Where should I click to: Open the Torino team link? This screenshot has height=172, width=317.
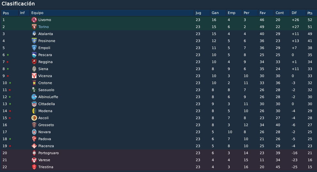[44, 27]
